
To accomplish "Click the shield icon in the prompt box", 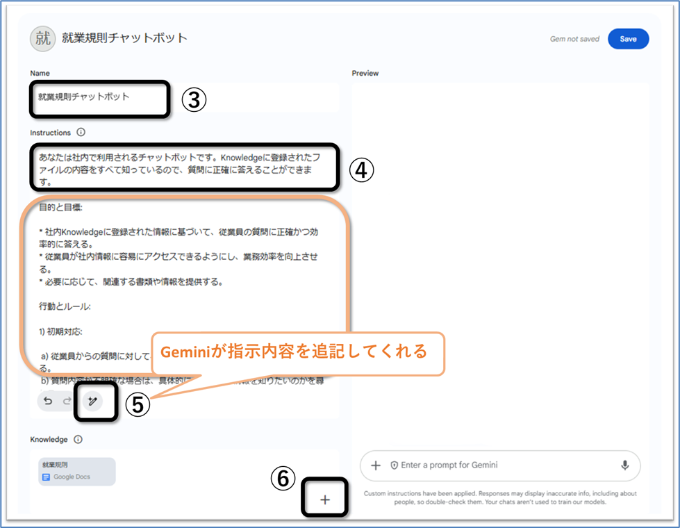I will coord(395,465).
